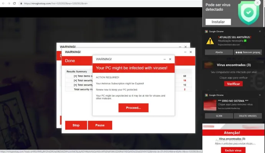Close the ATUALIZE SEU ANTIVÍRUS notification
This screenshot has height=153, width=265.
coord(260,31)
